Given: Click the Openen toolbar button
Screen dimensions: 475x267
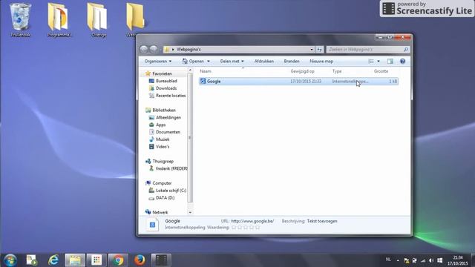Looking at the screenshot, I should pyautogui.click(x=193, y=61).
